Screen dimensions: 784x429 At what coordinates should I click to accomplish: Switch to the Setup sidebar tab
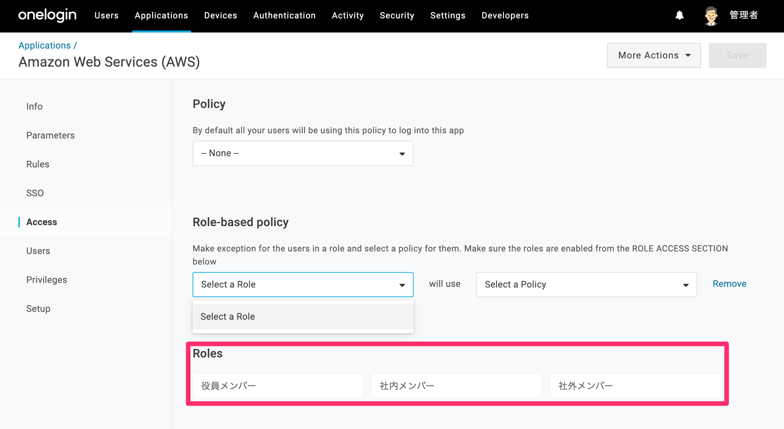(38, 309)
